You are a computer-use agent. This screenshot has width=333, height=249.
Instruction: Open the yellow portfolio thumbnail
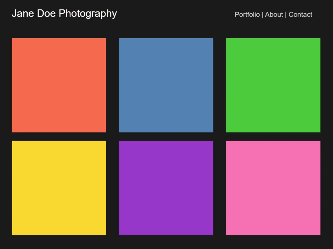click(59, 188)
